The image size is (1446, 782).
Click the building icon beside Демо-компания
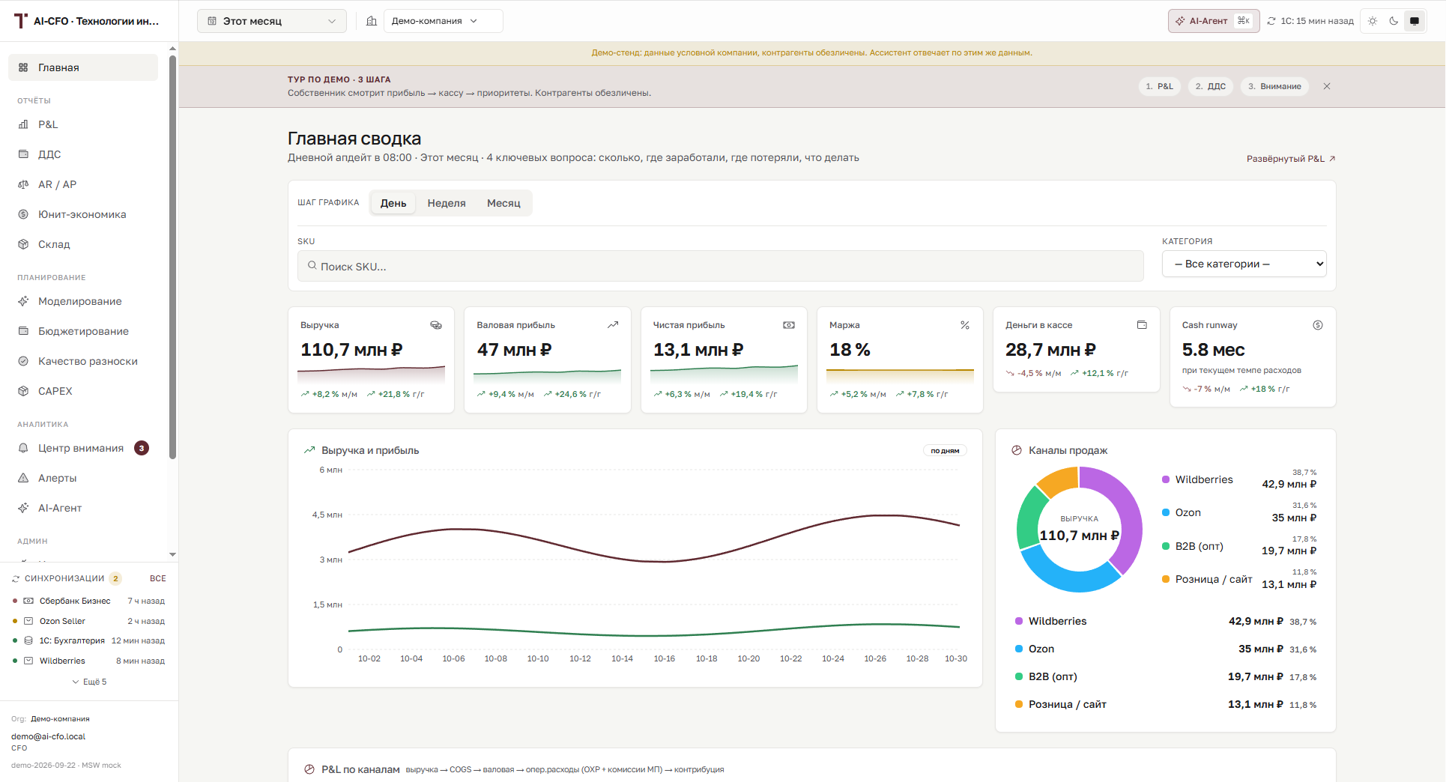[372, 21]
